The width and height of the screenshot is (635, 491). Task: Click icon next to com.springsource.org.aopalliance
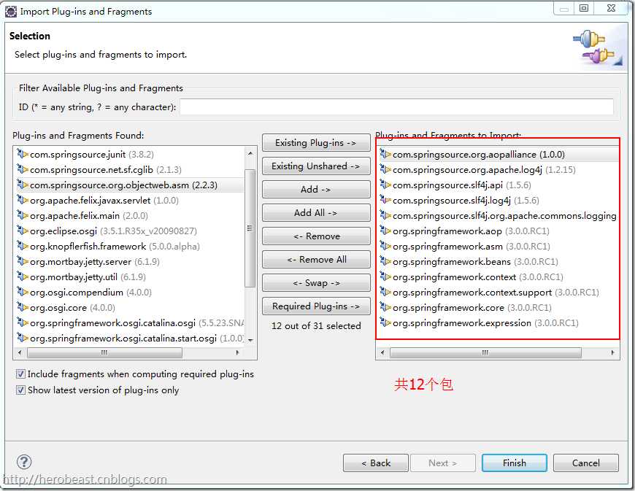[385, 154]
